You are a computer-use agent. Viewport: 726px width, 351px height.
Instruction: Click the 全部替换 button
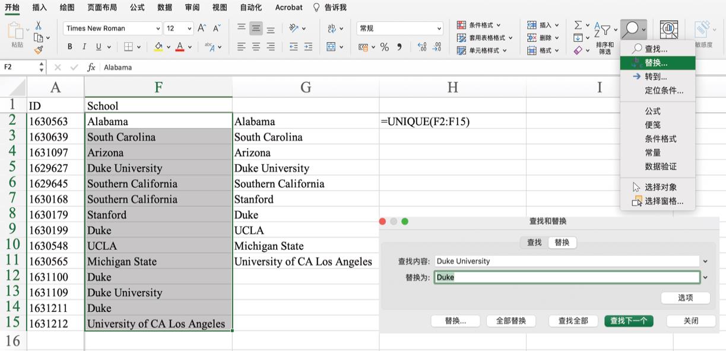[511, 321]
